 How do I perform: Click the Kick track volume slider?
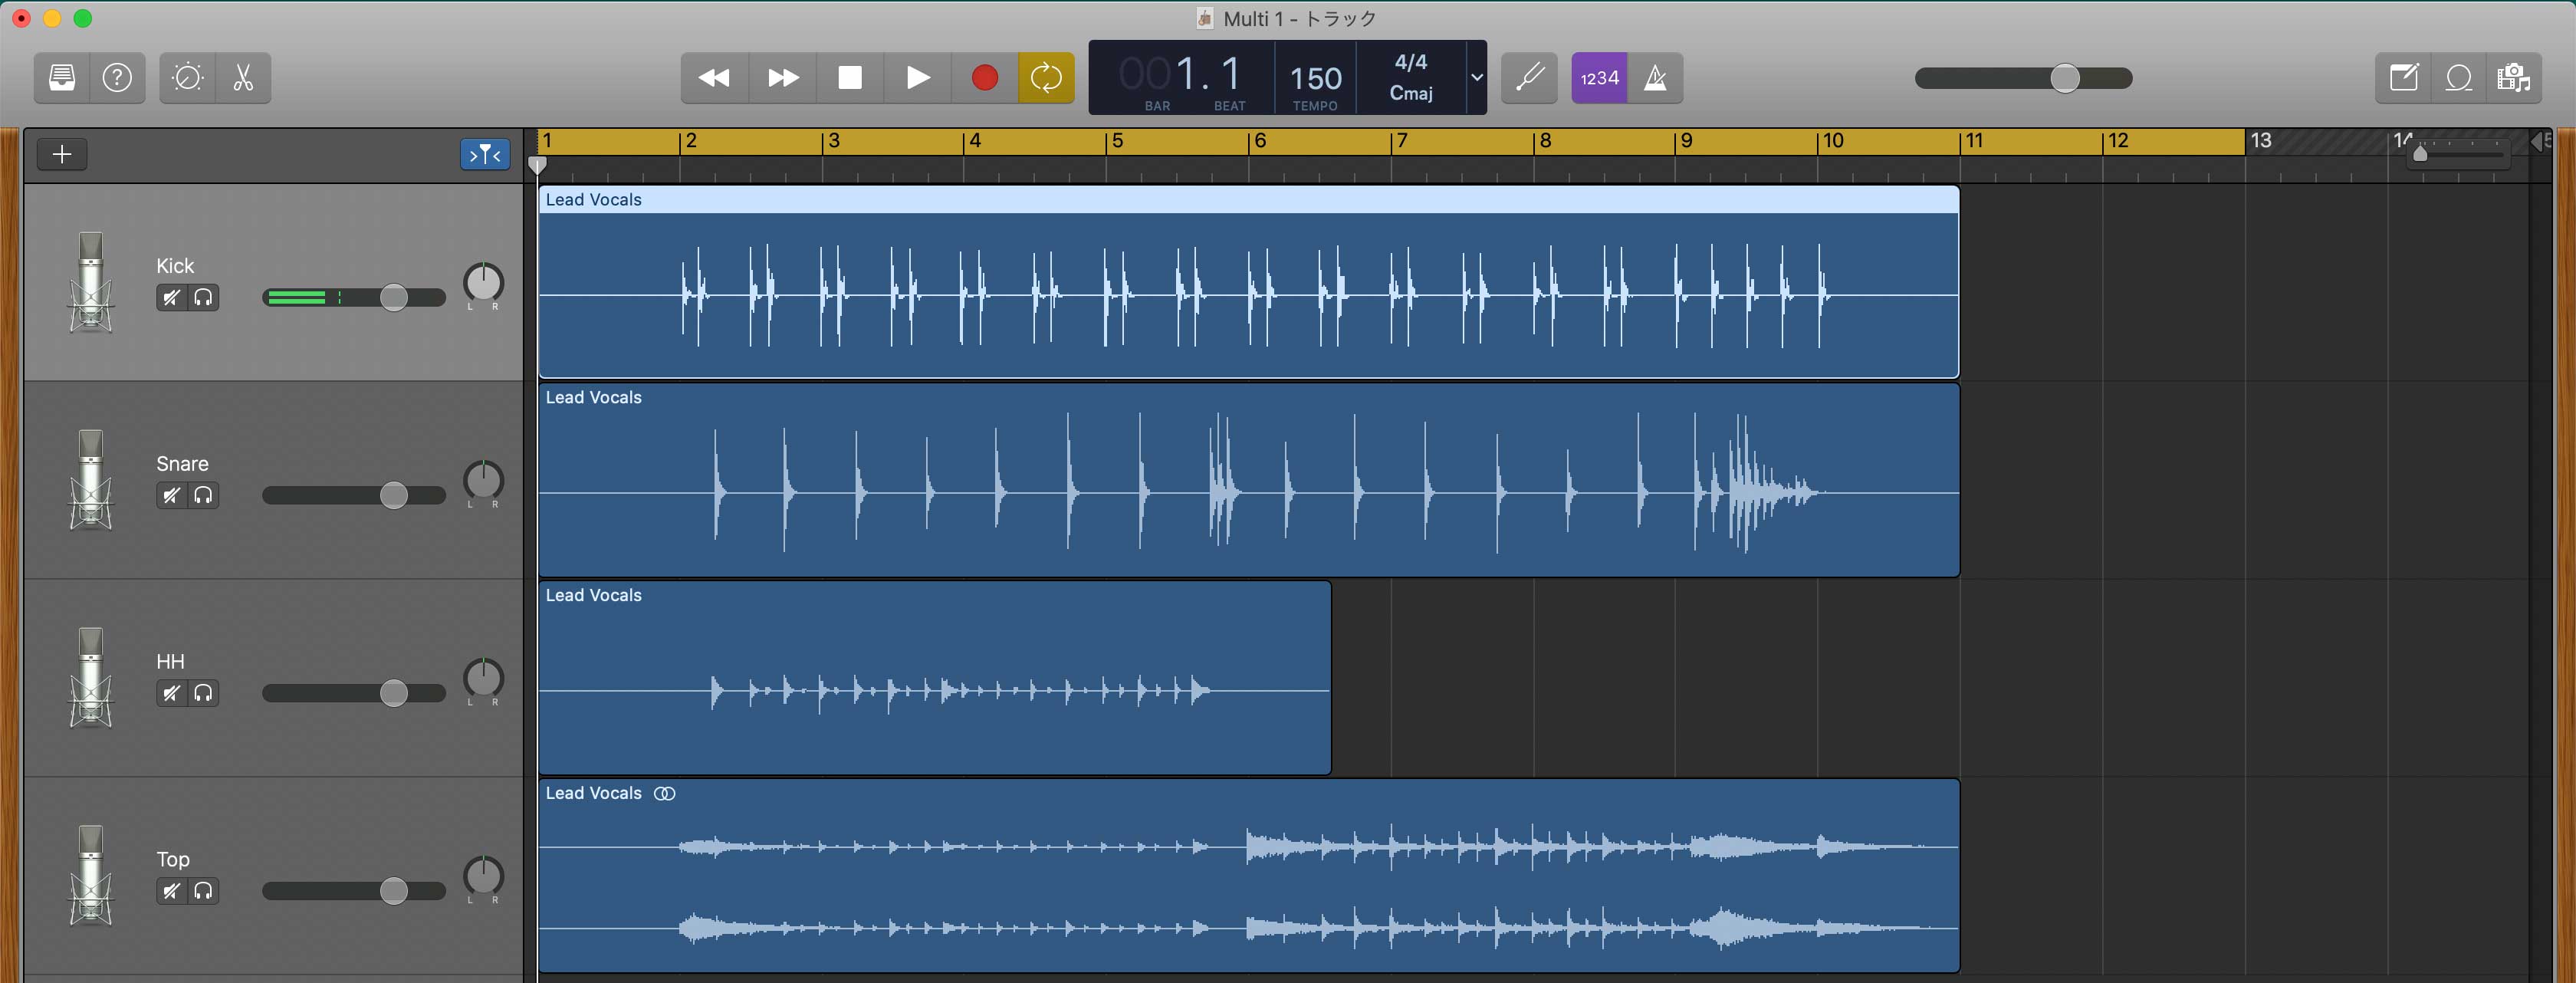coord(354,297)
